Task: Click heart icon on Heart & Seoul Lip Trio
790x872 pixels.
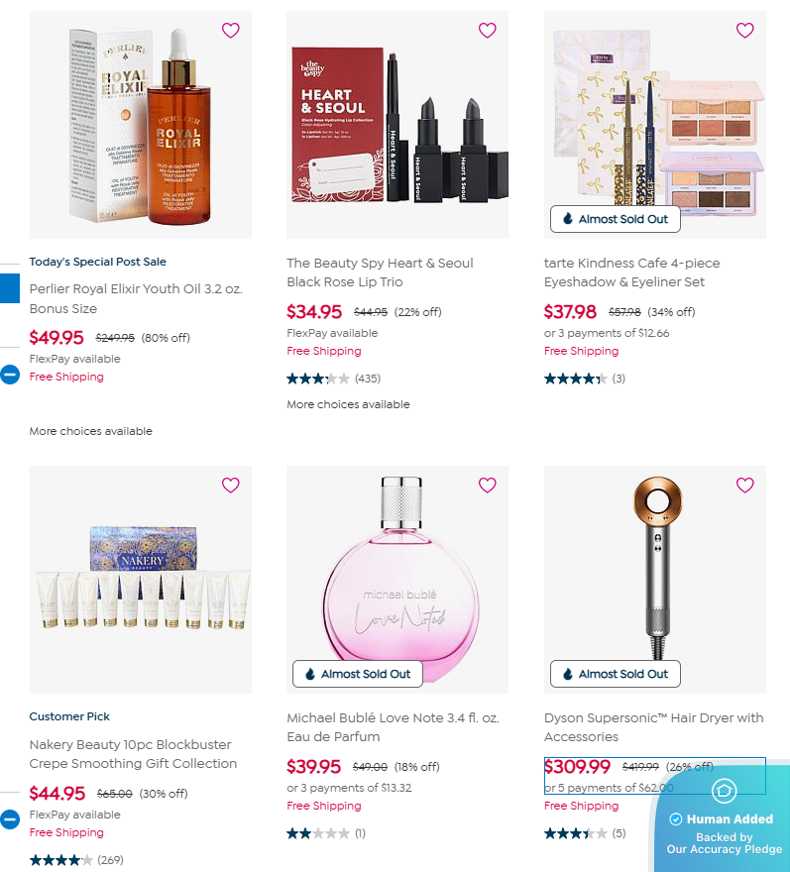Action: click(488, 30)
